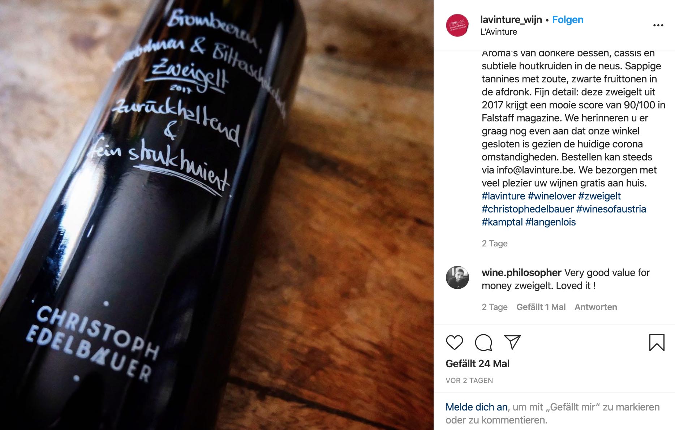The image size is (675, 430).
Task: Open #kamptal hashtag
Action: (x=502, y=222)
